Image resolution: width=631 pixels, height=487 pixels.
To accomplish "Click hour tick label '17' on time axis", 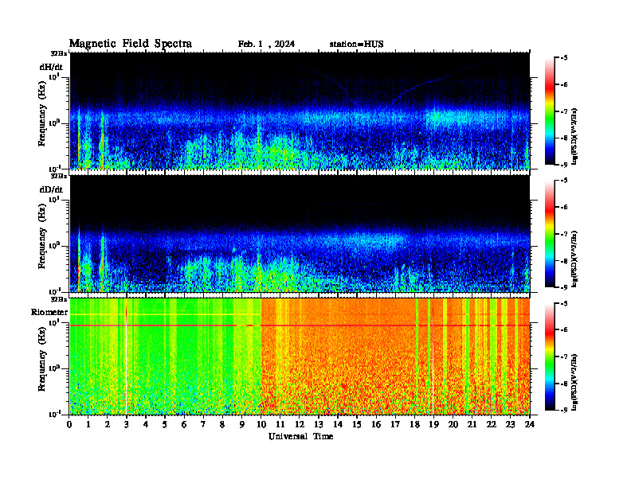I will coord(395,424).
